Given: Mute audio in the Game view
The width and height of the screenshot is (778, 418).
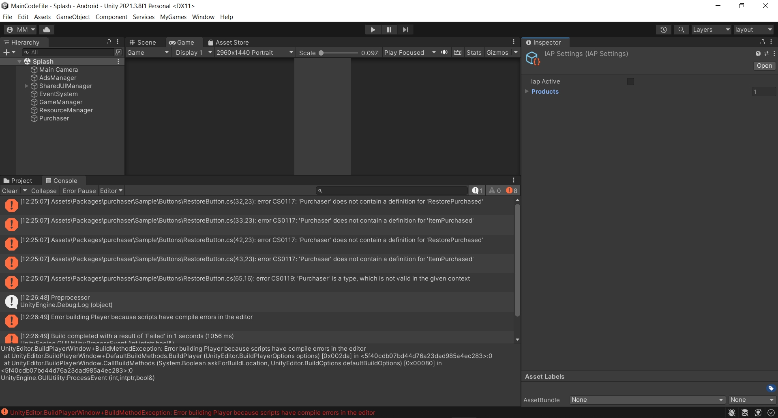Looking at the screenshot, I should pyautogui.click(x=444, y=52).
